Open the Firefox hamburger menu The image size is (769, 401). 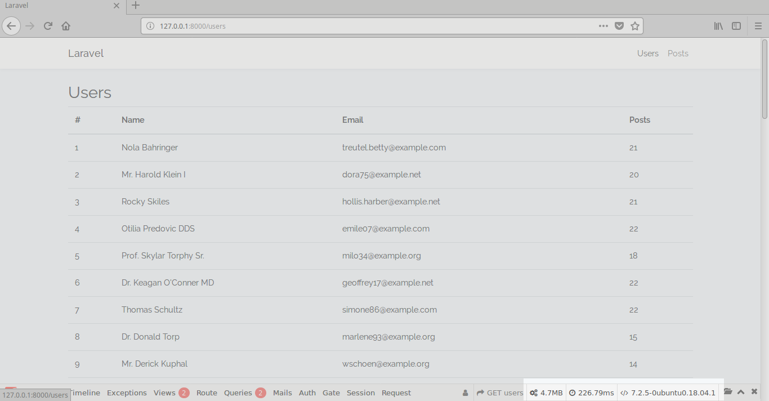(x=758, y=26)
